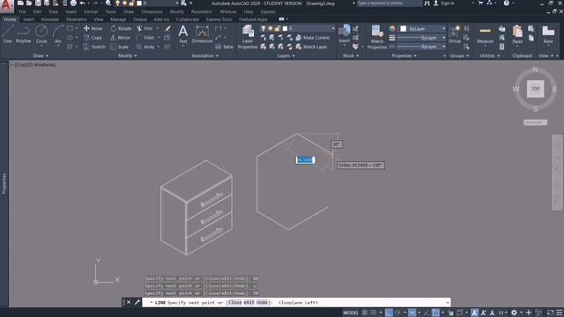Select the Arc tool

coord(58,34)
